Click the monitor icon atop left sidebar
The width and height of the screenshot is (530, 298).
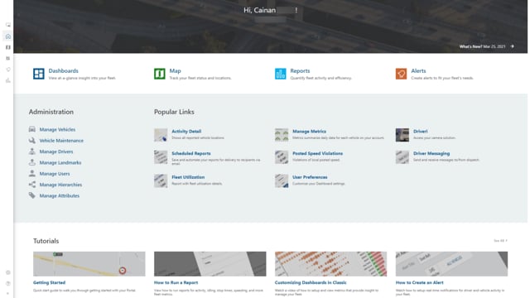click(x=8, y=25)
